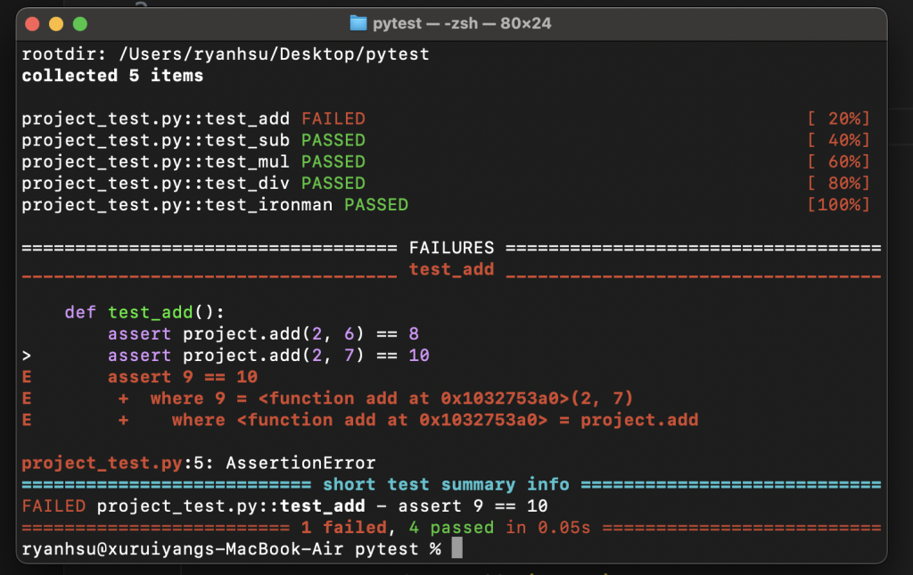Click the red test_add section heading

451,269
